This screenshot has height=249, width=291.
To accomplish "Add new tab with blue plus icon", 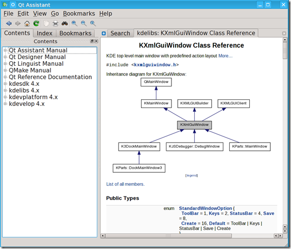I will pyautogui.click(x=104, y=33).
